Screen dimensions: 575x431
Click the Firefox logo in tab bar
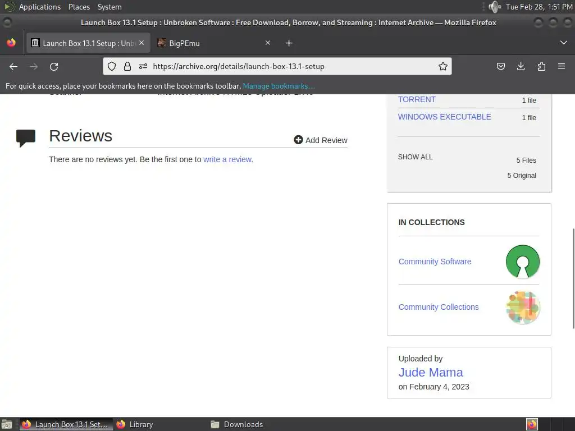(11, 43)
